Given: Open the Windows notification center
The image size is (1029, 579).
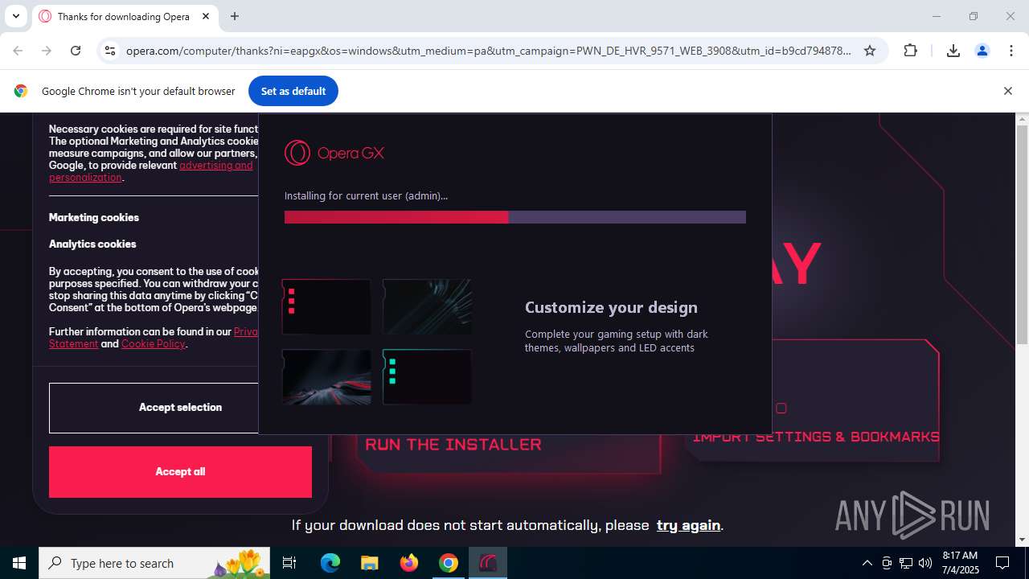Looking at the screenshot, I should coord(1003,563).
